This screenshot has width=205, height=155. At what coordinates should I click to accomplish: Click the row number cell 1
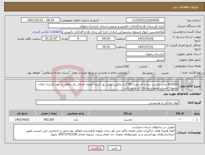point(197,119)
